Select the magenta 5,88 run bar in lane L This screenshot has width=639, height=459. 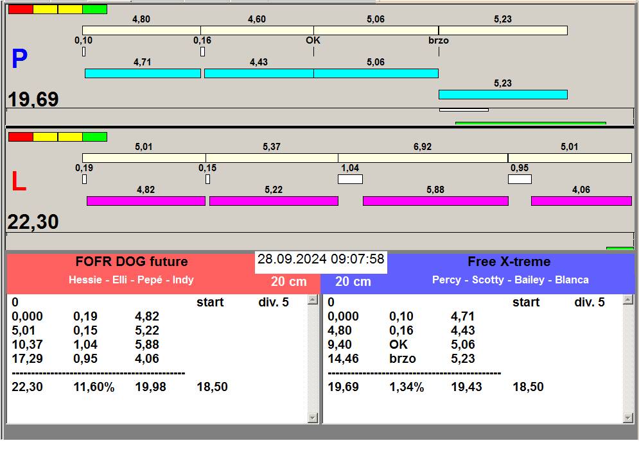[x=435, y=201]
